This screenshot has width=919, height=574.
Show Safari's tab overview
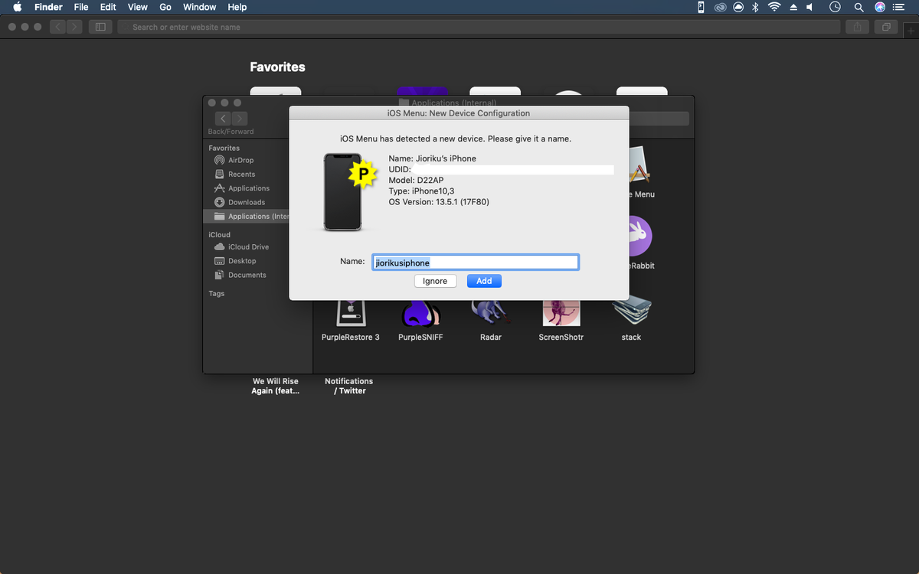click(x=886, y=27)
